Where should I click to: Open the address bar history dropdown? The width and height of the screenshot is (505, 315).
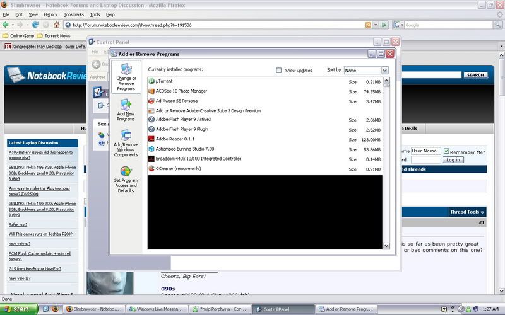tap(376, 25)
